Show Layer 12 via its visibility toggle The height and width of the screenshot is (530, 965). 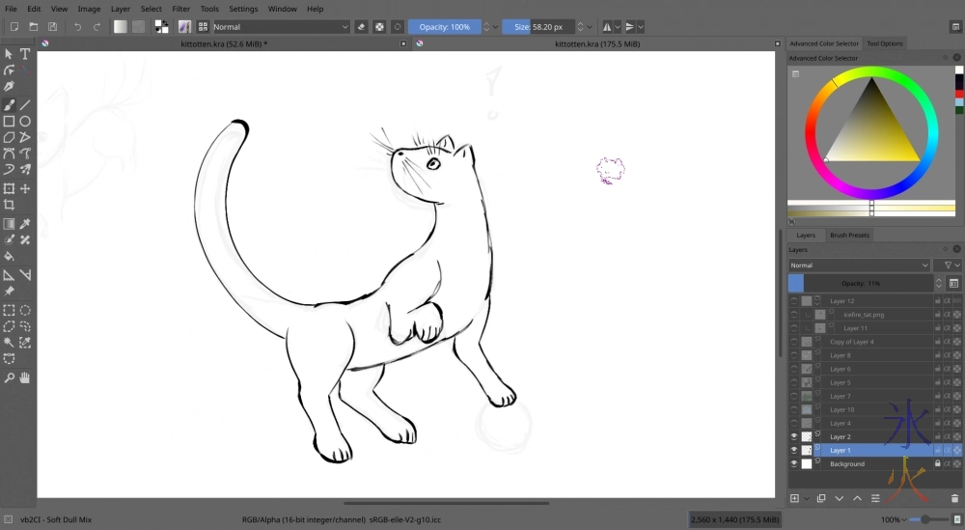[x=793, y=301]
